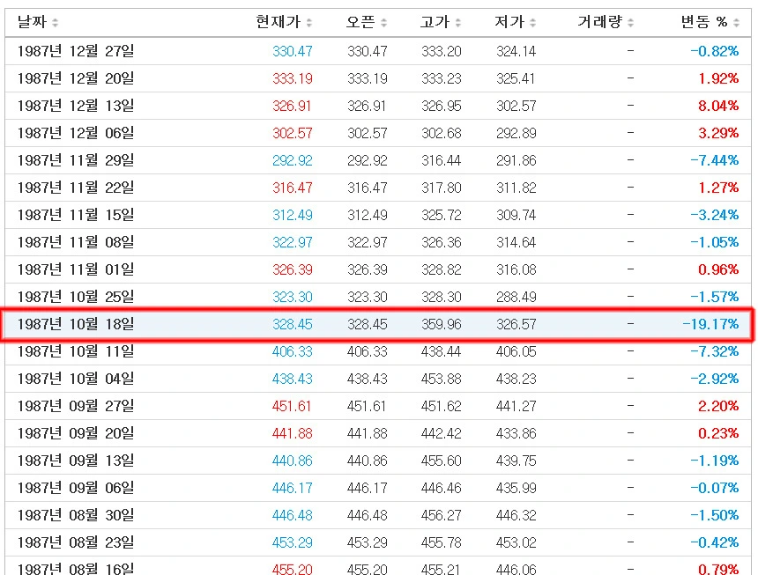758x575 pixels.
Task: Click the high value 456.27
Action: 441,515
